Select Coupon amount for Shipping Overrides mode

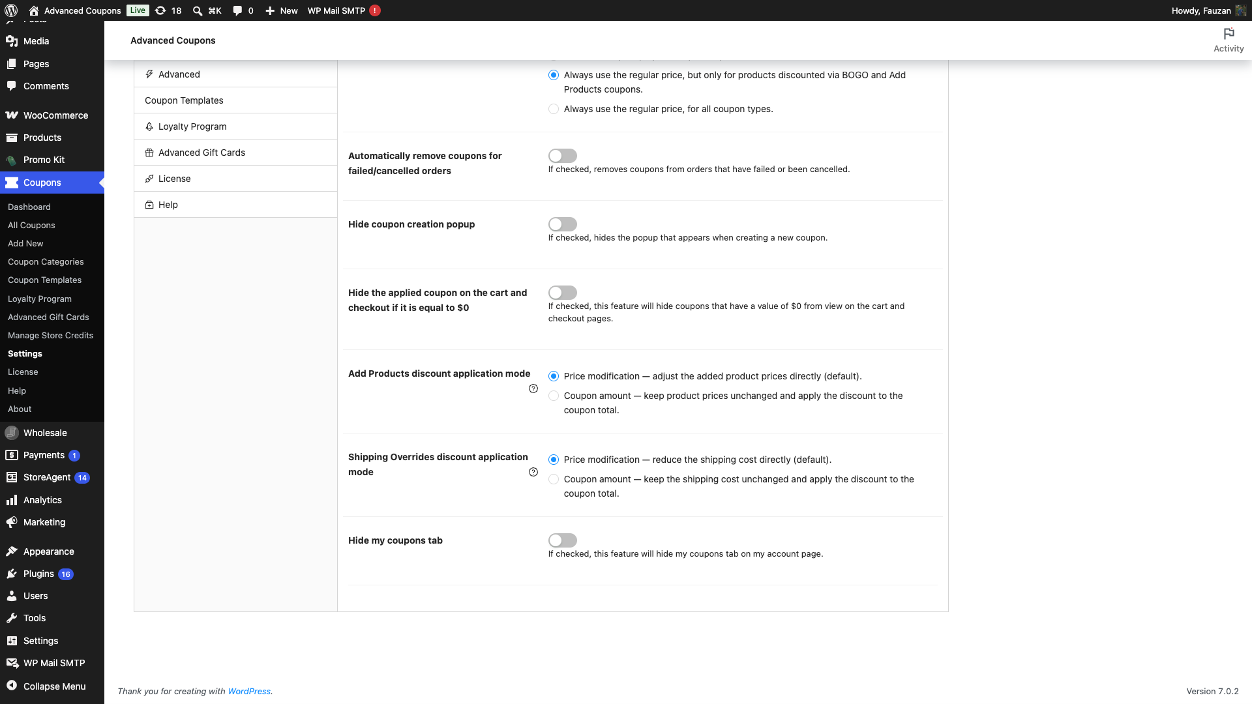(554, 479)
